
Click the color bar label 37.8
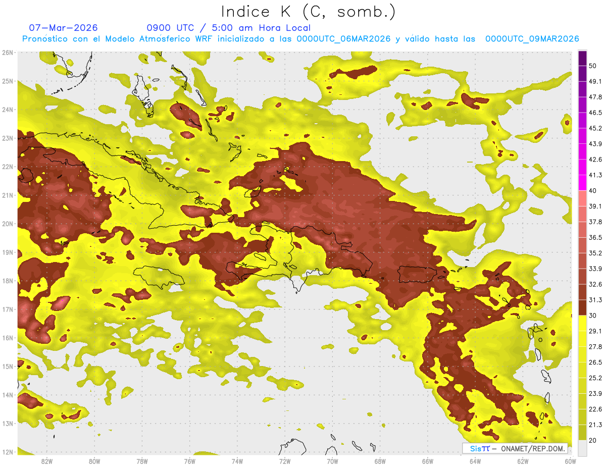click(x=595, y=222)
